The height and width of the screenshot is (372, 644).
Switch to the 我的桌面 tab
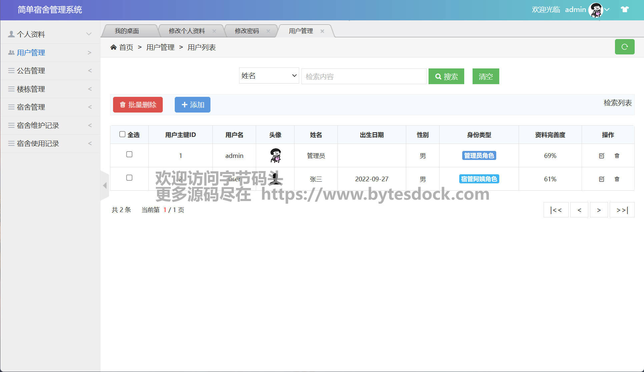pyautogui.click(x=127, y=31)
